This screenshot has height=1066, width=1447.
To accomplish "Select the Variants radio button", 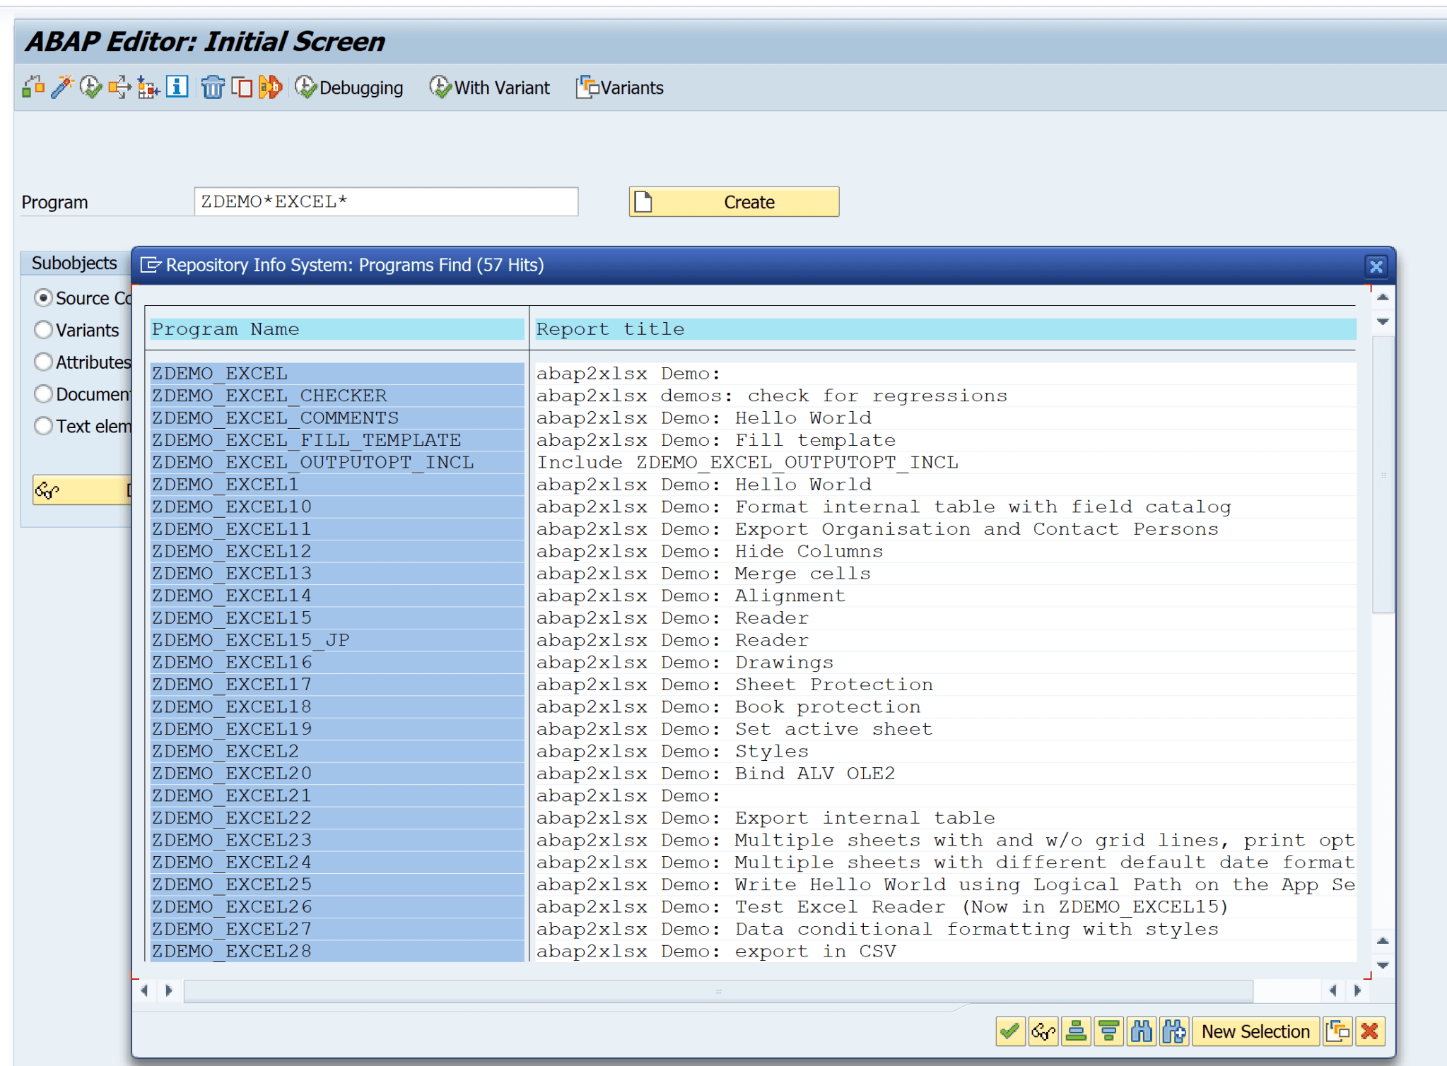I will point(44,330).
